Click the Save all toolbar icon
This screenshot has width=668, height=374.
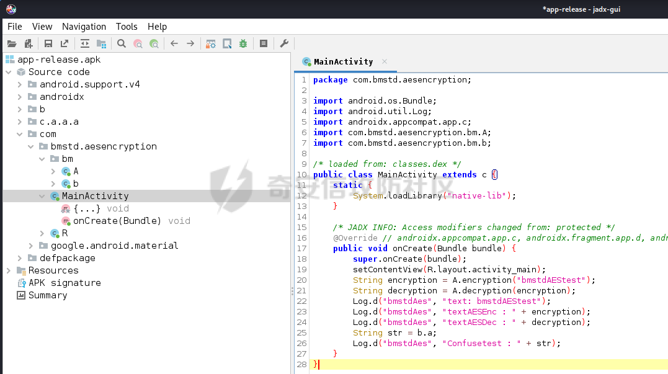point(48,43)
